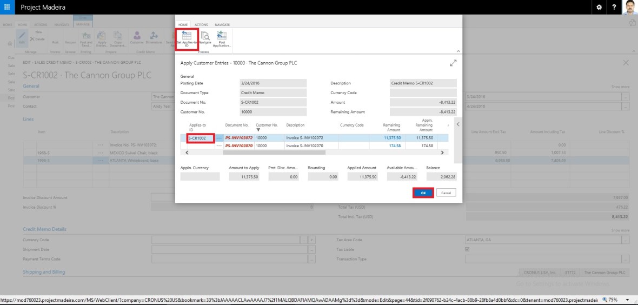Open the Navigate action in dialog ribbon
The width and height of the screenshot is (638, 305).
205,38
